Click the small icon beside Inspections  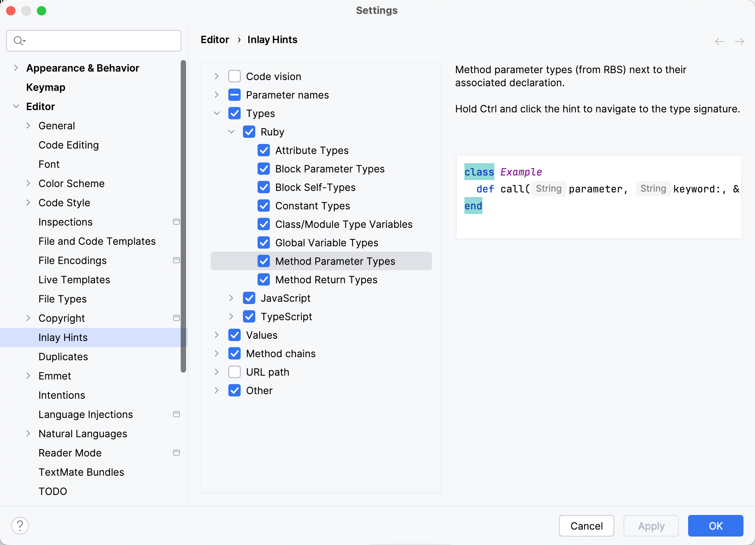[x=176, y=222]
